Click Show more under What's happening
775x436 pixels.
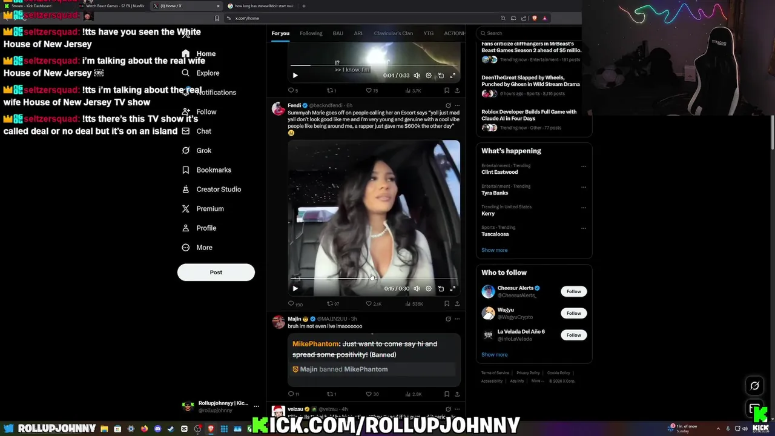494,250
